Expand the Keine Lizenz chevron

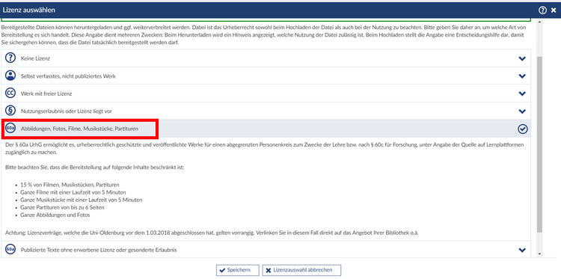[522, 58]
